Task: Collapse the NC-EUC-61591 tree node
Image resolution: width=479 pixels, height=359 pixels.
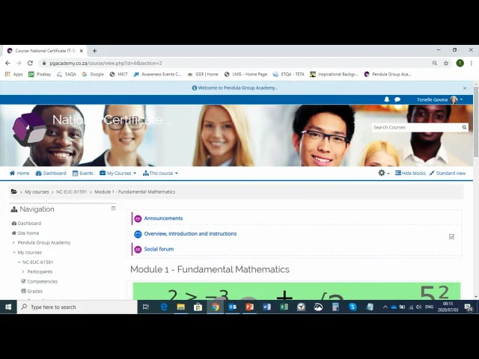Action: [x=19, y=263]
